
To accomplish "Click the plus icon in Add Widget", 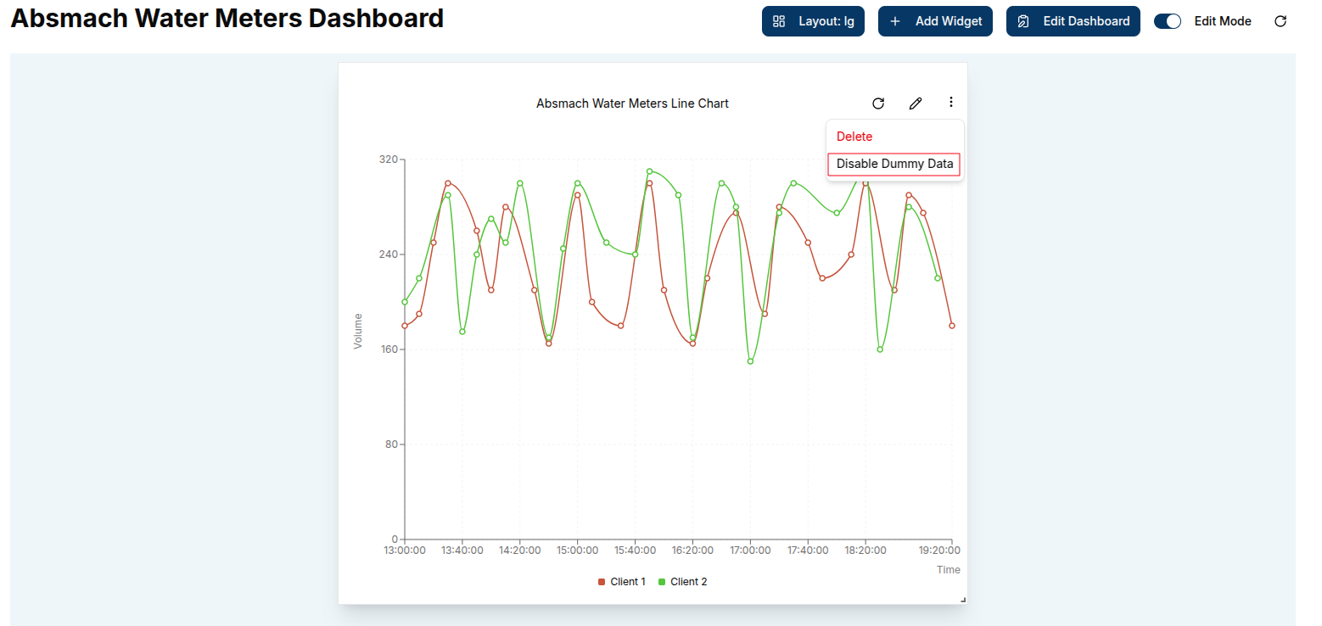I will pos(894,21).
